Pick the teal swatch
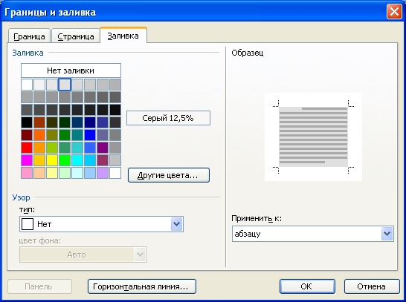 (x=77, y=135)
